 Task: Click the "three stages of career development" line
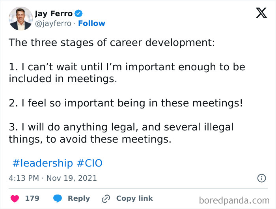click(x=112, y=42)
